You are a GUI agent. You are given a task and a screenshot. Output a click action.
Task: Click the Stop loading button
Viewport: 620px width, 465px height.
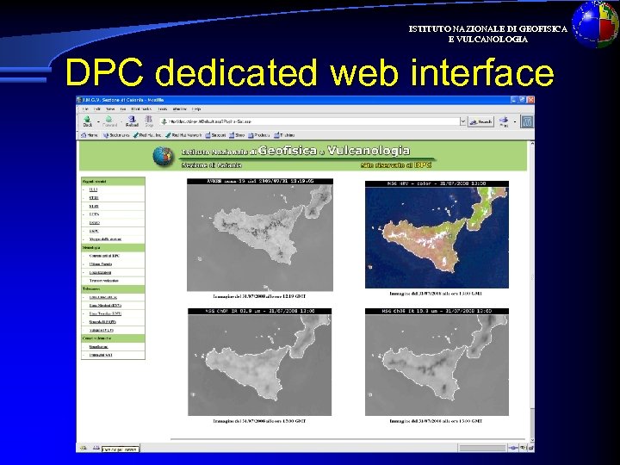point(149,121)
